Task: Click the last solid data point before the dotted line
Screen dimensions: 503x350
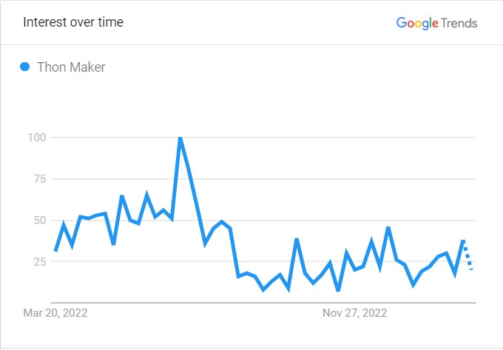Action: [463, 241]
